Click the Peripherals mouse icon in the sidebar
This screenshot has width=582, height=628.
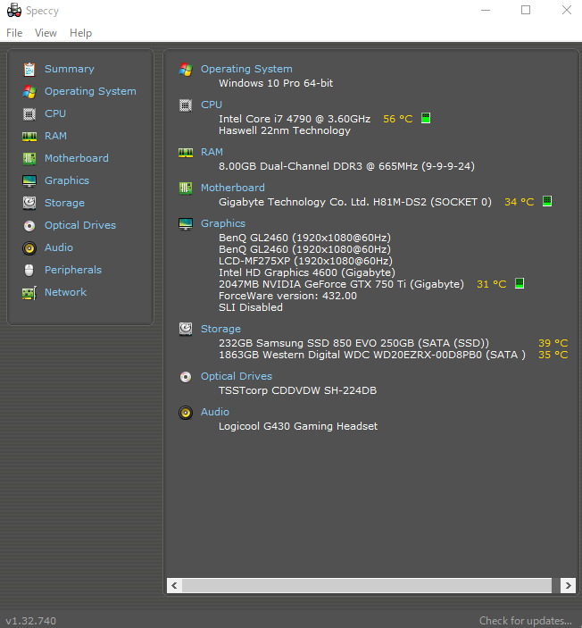(x=29, y=270)
